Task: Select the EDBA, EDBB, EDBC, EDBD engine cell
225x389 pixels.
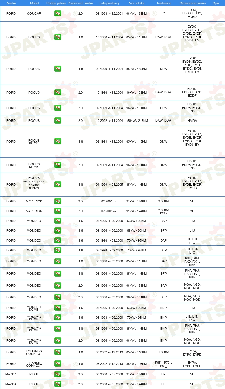Action: tap(192, 14)
